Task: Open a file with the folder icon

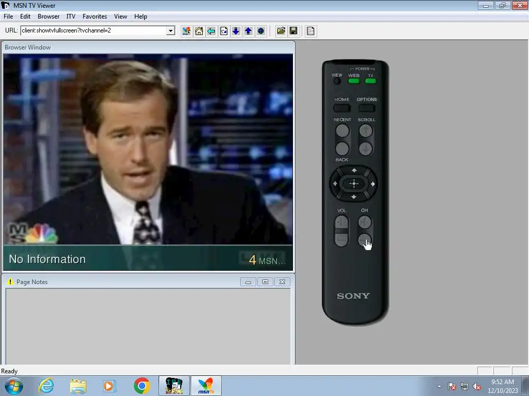Action: [x=281, y=31]
